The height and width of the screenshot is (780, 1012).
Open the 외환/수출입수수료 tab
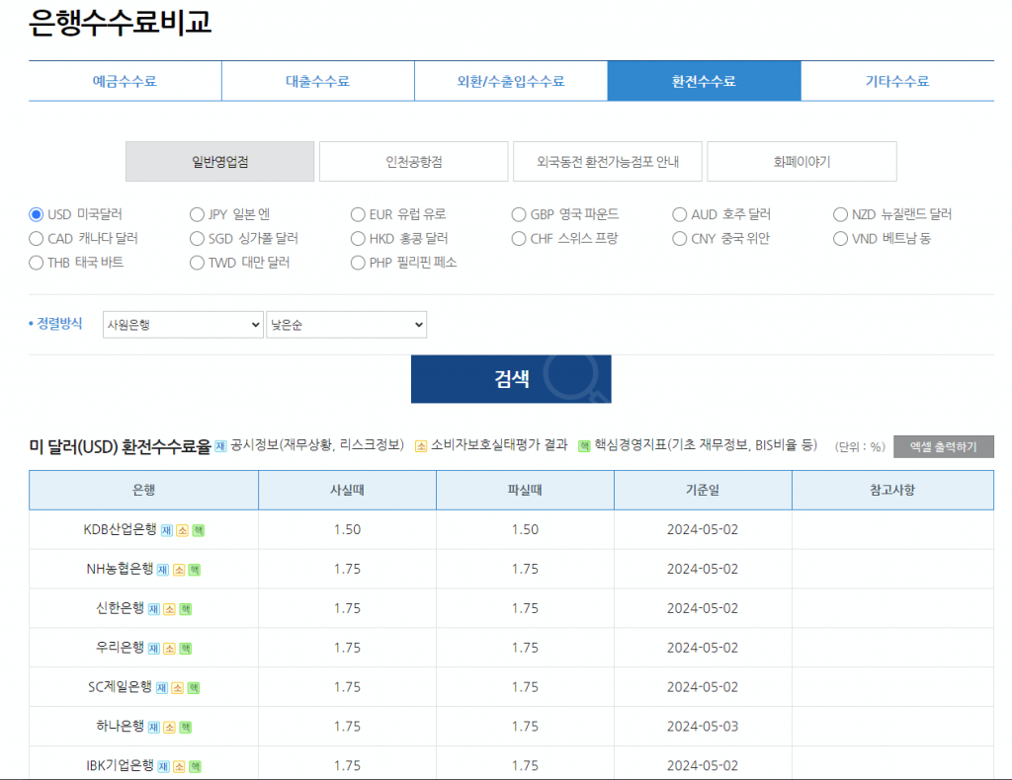[x=511, y=81]
